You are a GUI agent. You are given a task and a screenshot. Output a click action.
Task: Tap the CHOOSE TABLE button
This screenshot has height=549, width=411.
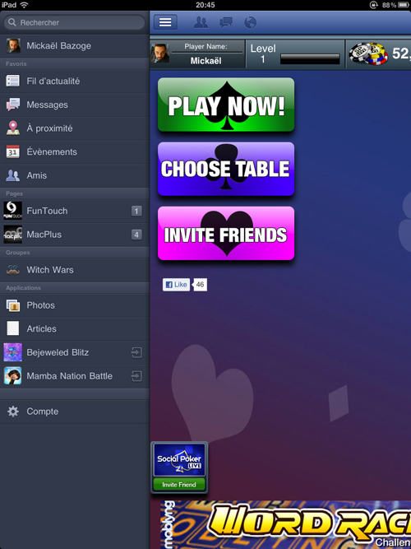coord(226,169)
